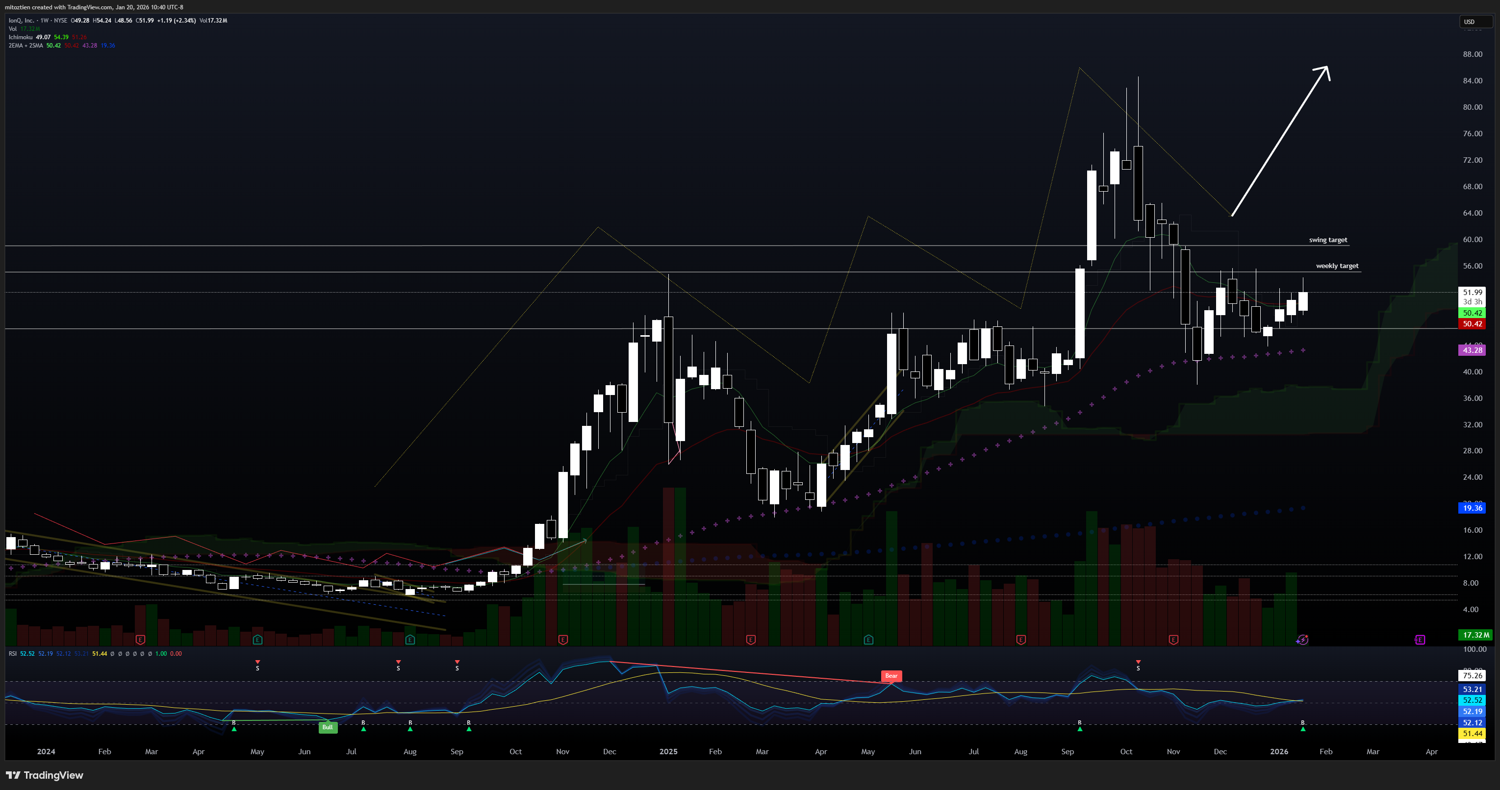Click the RSI indicator legend
Viewport: 1500px width, 790px height.
pos(13,654)
